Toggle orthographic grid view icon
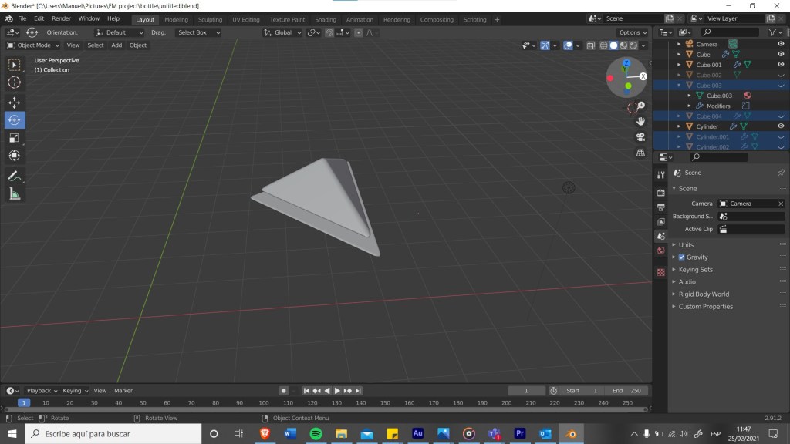This screenshot has width=790, height=444. (x=640, y=153)
